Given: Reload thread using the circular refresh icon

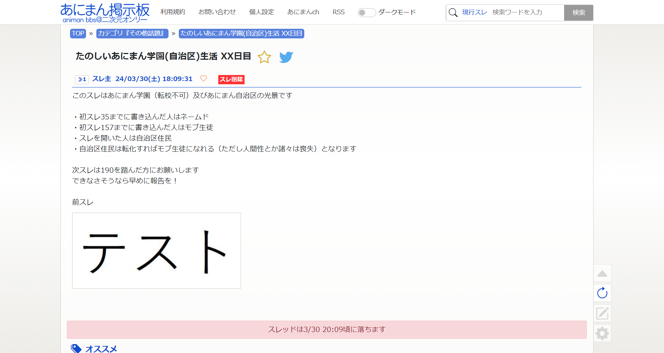Looking at the screenshot, I should click(x=602, y=293).
